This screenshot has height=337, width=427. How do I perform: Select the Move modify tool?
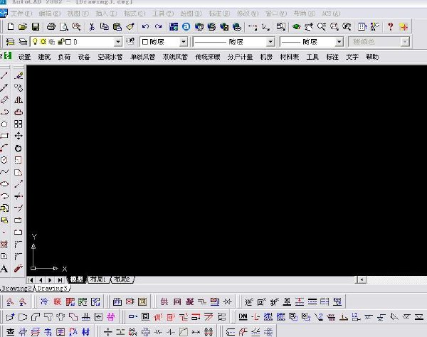click(19, 136)
